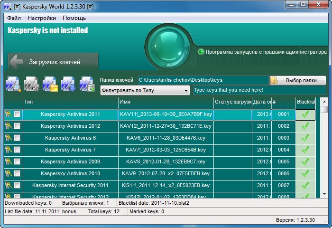
Task: Click the green blacklist checkmark for key 0005
Action: click(305, 162)
